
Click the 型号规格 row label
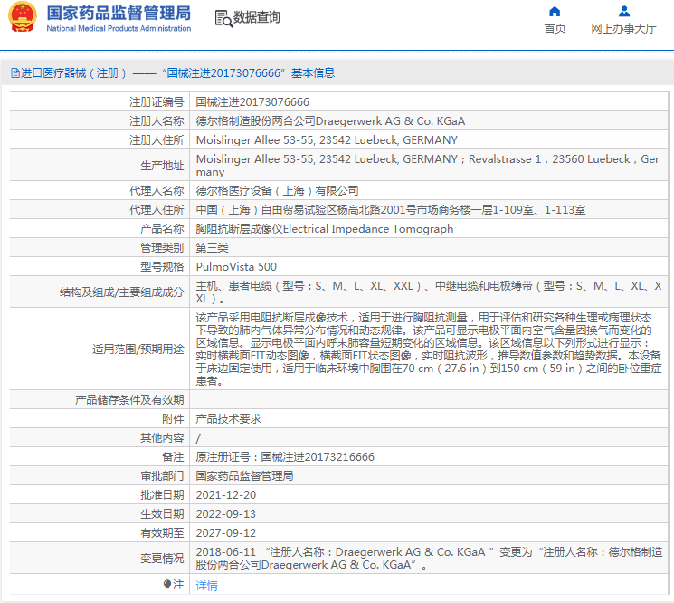[x=162, y=267]
